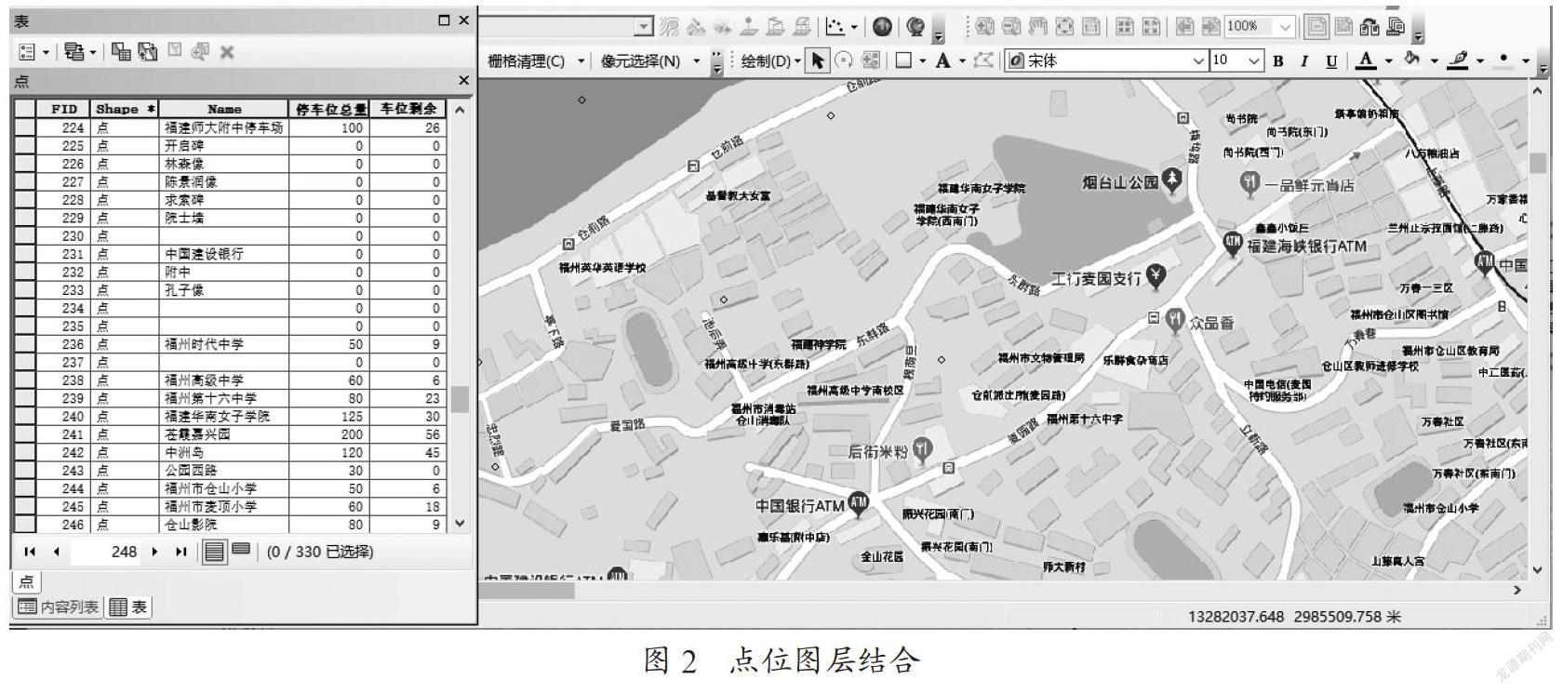This screenshot has width=1563, height=693.
Task: Toggle Show selected records view
Action: click(241, 550)
